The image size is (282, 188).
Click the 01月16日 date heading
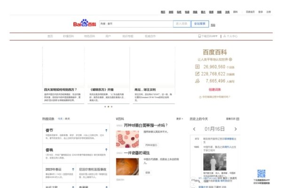pos(215,129)
